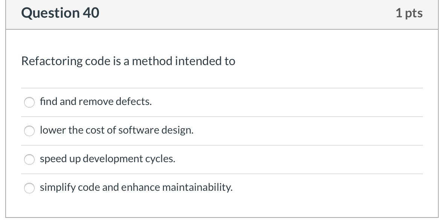Click the words 'intended to' in the prompt
The image size is (447, 222).
[x=205, y=61]
